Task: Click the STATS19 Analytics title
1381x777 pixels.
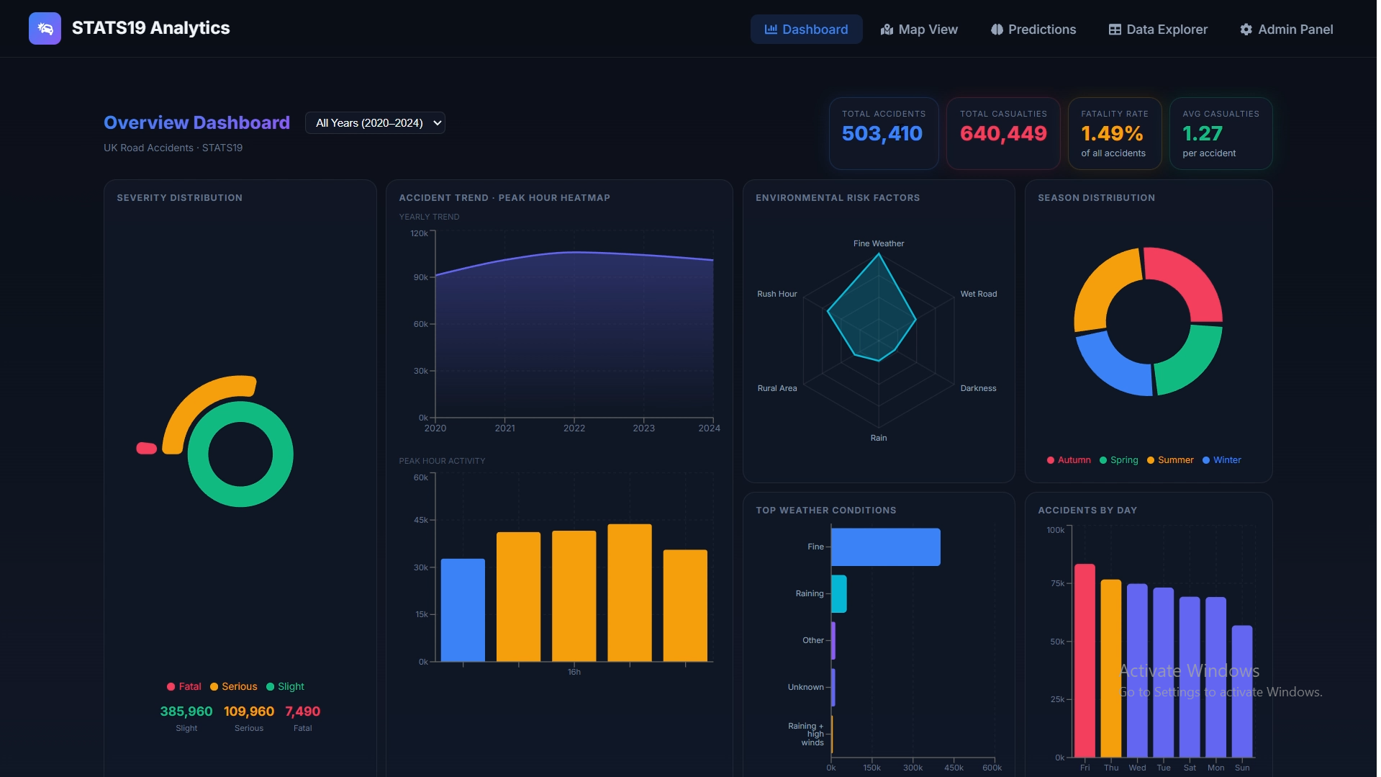Action: pyautogui.click(x=150, y=28)
